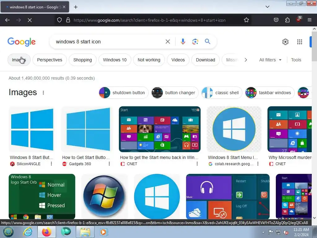Expand the All filters dropdown
317x238 pixels.
pyautogui.click(x=270, y=60)
